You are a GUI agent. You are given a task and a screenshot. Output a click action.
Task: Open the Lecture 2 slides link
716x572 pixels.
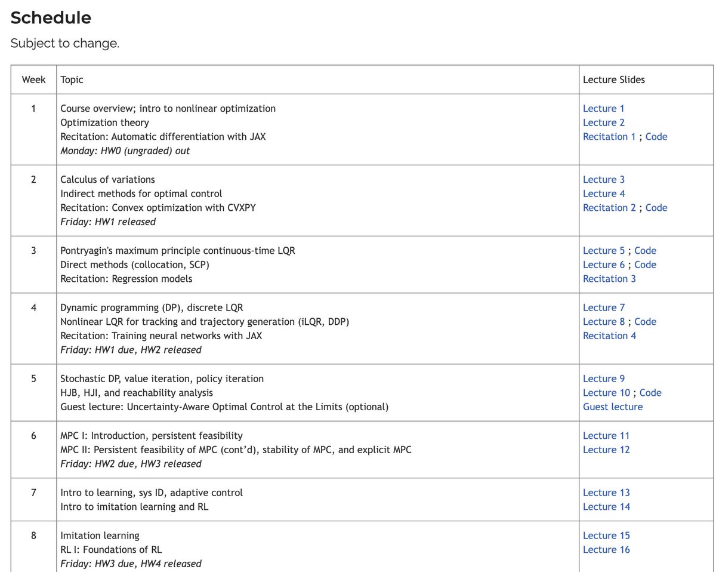pos(604,122)
